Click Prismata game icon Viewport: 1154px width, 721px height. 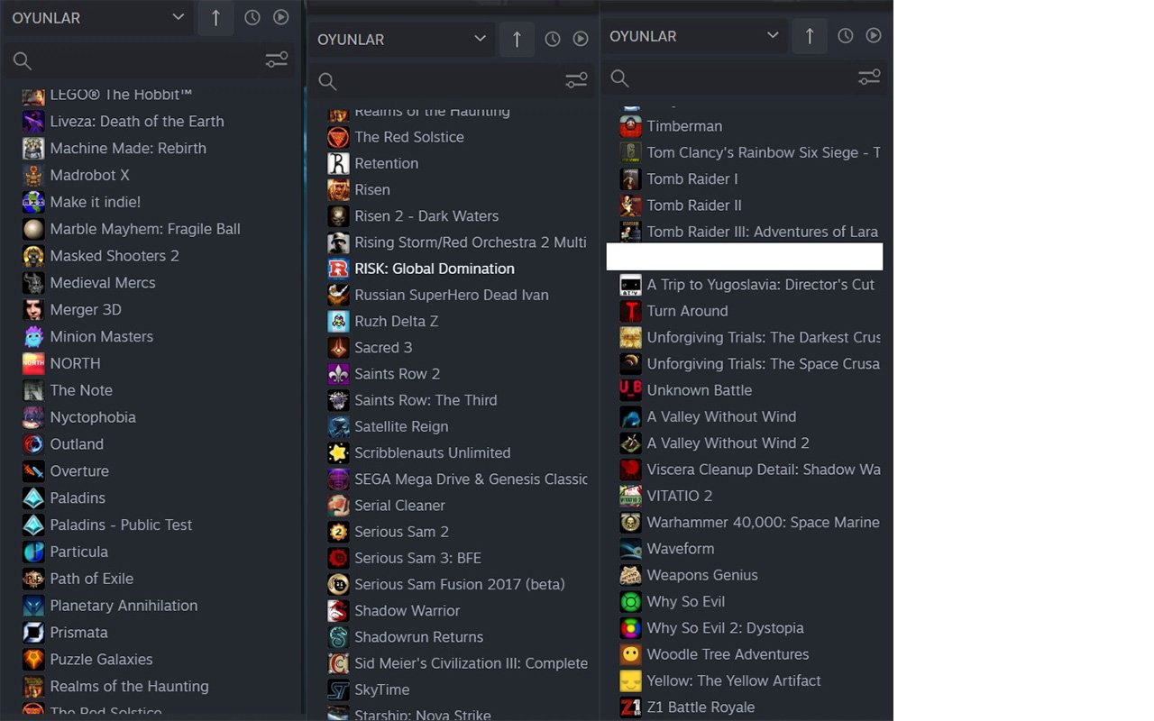coord(33,633)
